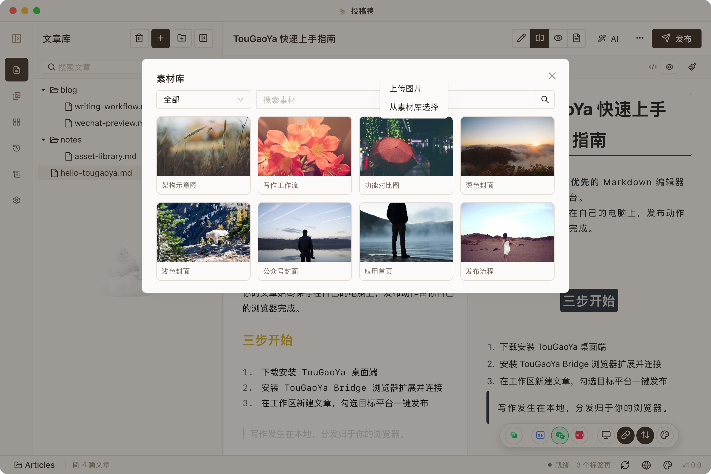
Task: Collapse the article library panel icon
Action: [x=203, y=39]
